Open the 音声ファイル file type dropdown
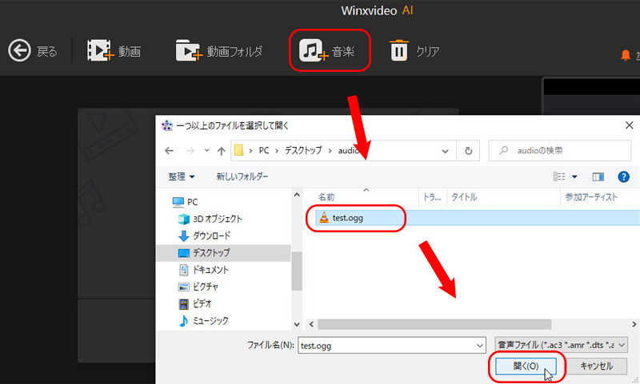 tap(561, 345)
